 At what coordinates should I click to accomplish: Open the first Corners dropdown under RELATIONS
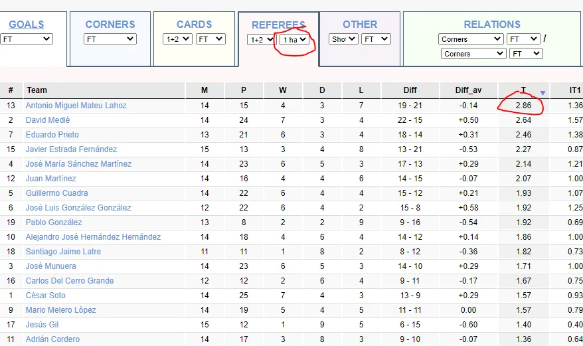coord(471,39)
